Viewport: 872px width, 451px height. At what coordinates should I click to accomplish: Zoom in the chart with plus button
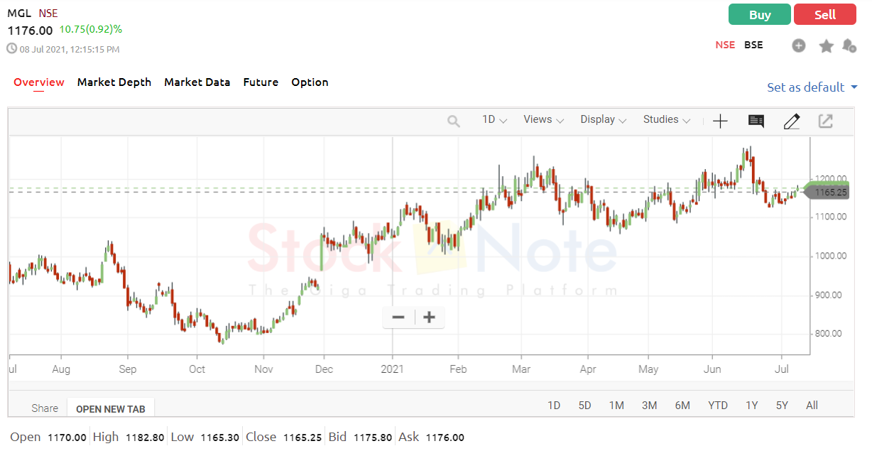pos(429,317)
